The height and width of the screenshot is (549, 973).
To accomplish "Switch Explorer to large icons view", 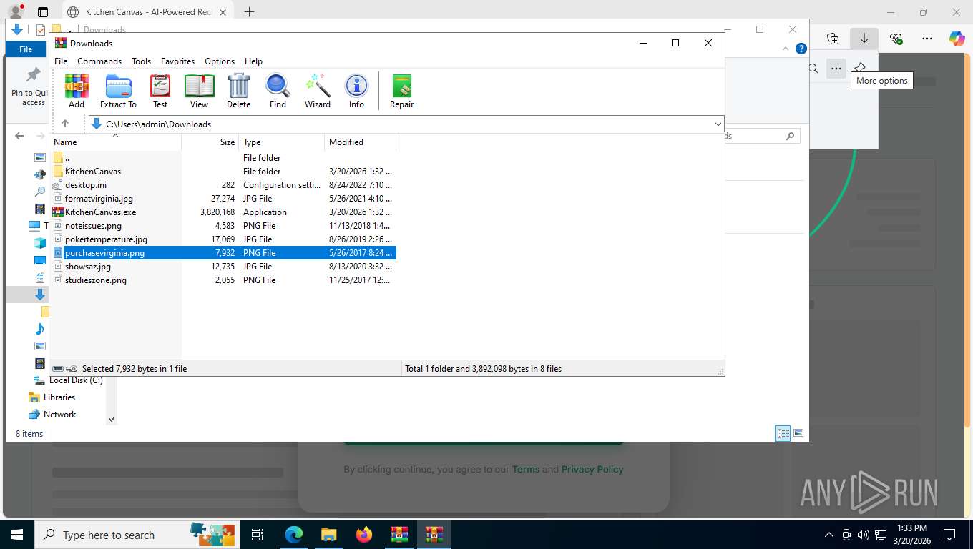I will 798,433.
